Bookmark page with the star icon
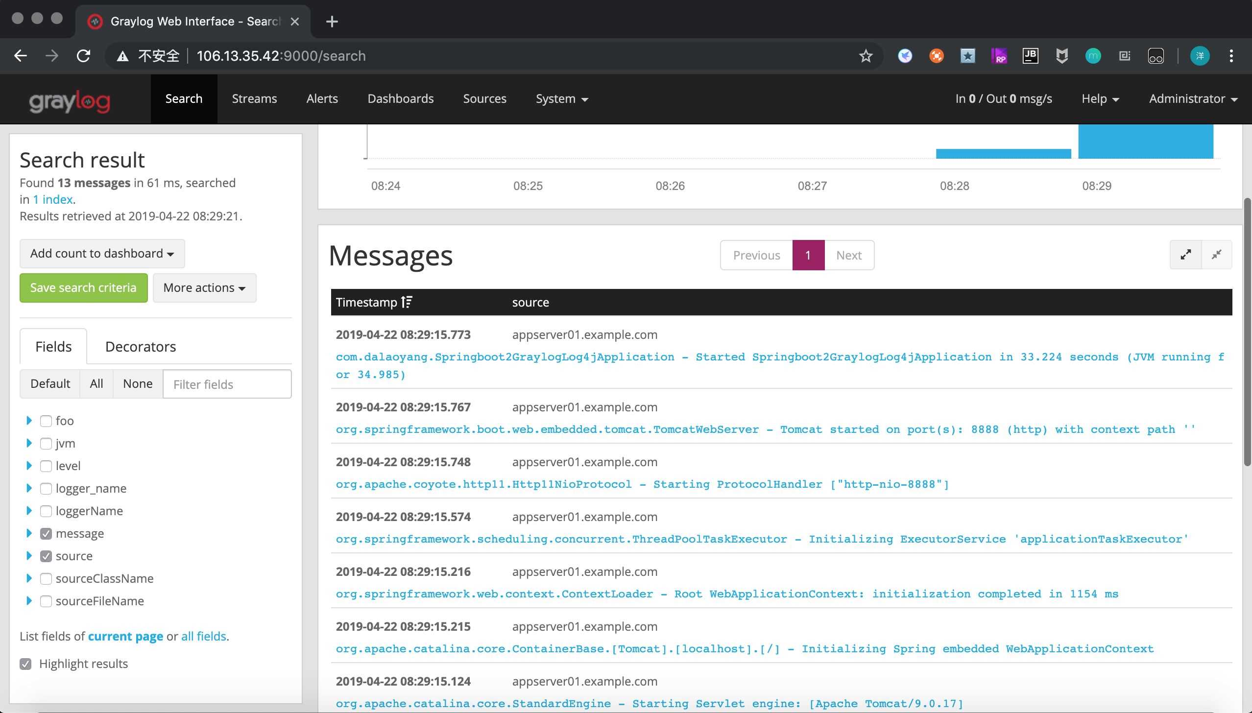 tap(866, 56)
